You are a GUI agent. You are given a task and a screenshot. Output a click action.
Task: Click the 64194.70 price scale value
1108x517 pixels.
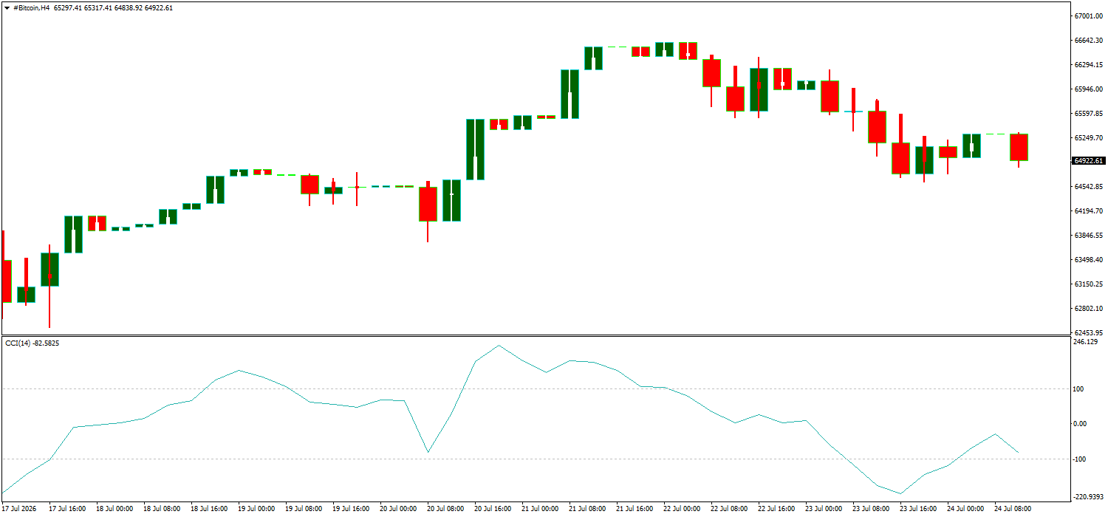1088,211
